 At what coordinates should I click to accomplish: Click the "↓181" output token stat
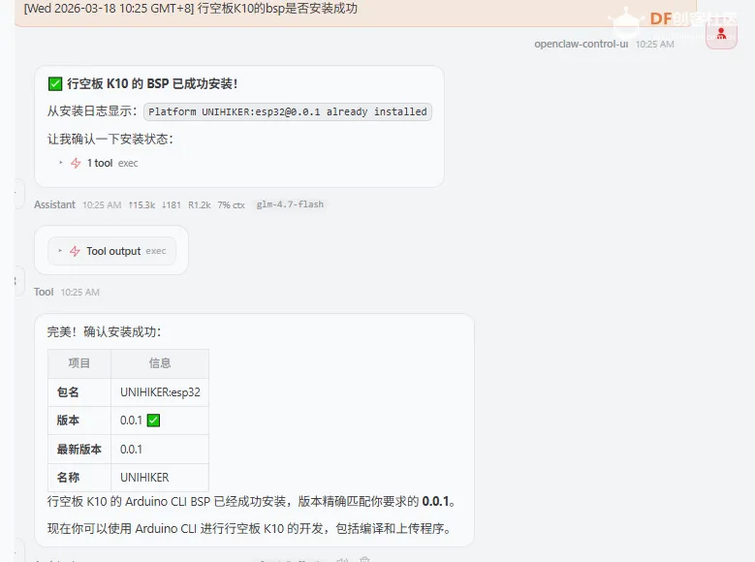pyautogui.click(x=172, y=205)
